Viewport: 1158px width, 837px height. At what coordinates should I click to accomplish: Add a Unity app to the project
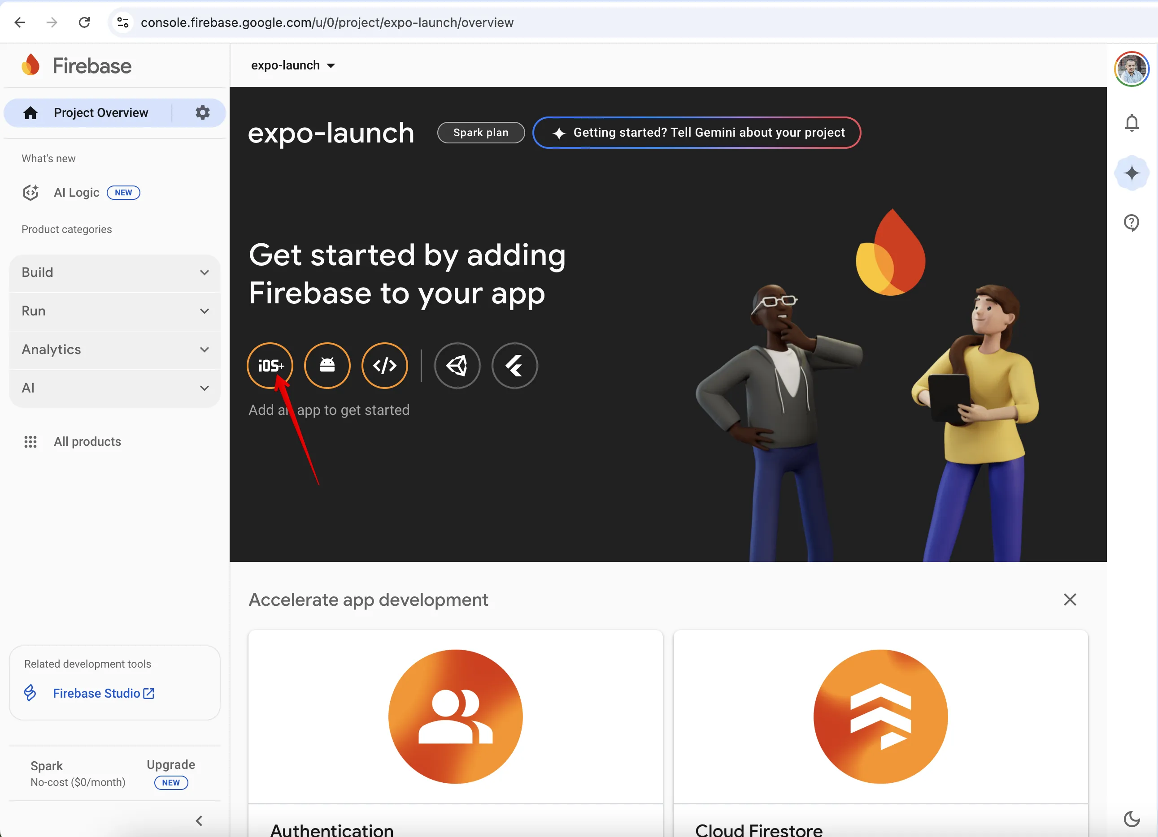pyautogui.click(x=457, y=365)
